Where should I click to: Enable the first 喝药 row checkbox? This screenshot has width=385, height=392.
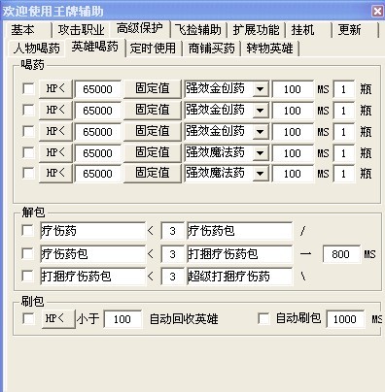pyautogui.click(x=28, y=88)
